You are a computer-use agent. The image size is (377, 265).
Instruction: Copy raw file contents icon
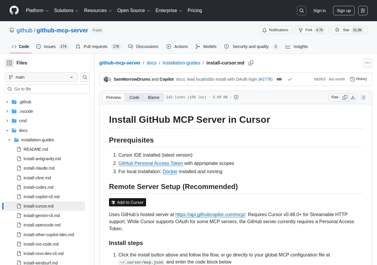click(x=345, y=97)
